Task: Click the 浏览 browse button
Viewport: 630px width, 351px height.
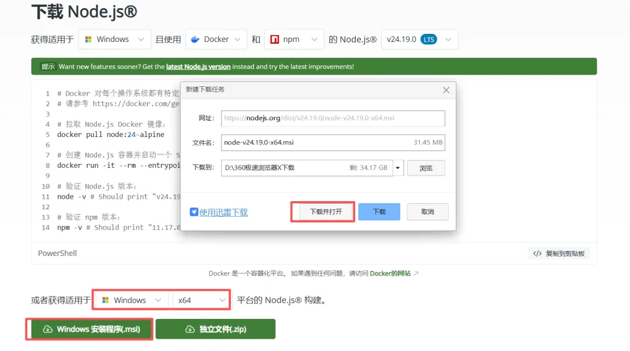Action: pos(426,168)
